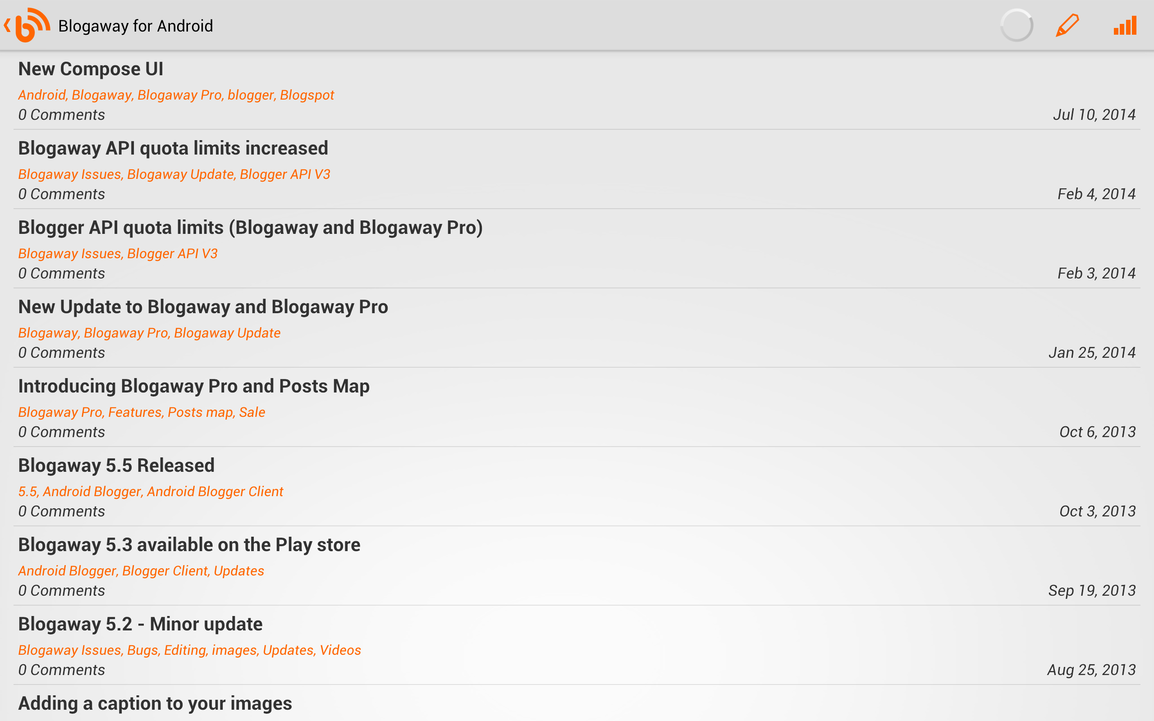Click tags 'Android Blogger, Blogger Client, Updates'
1154x721 pixels.
click(x=141, y=570)
